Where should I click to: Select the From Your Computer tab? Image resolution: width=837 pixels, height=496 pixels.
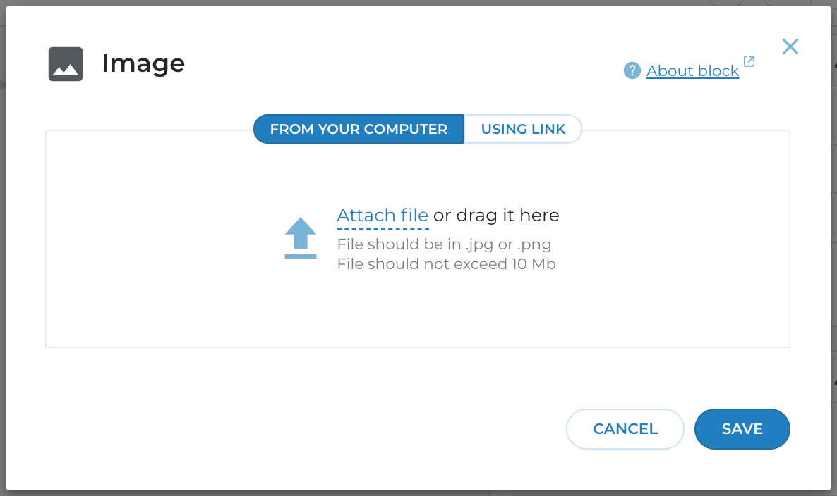pos(359,130)
